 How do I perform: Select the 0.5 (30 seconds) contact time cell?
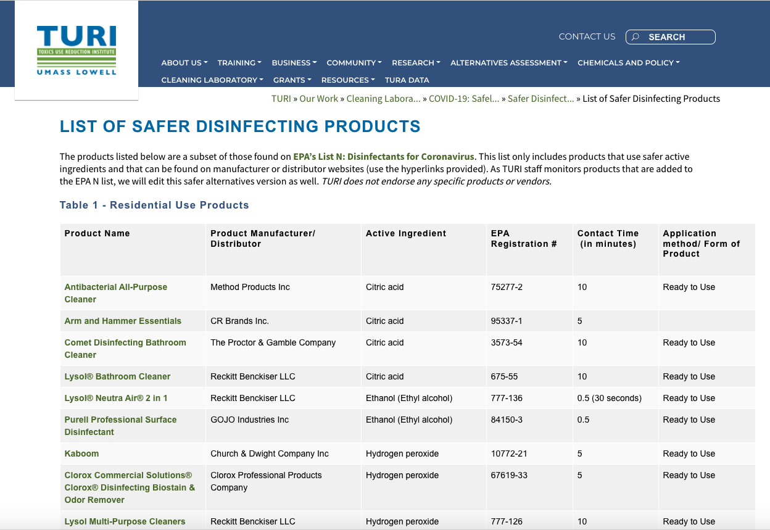coord(615,398)
